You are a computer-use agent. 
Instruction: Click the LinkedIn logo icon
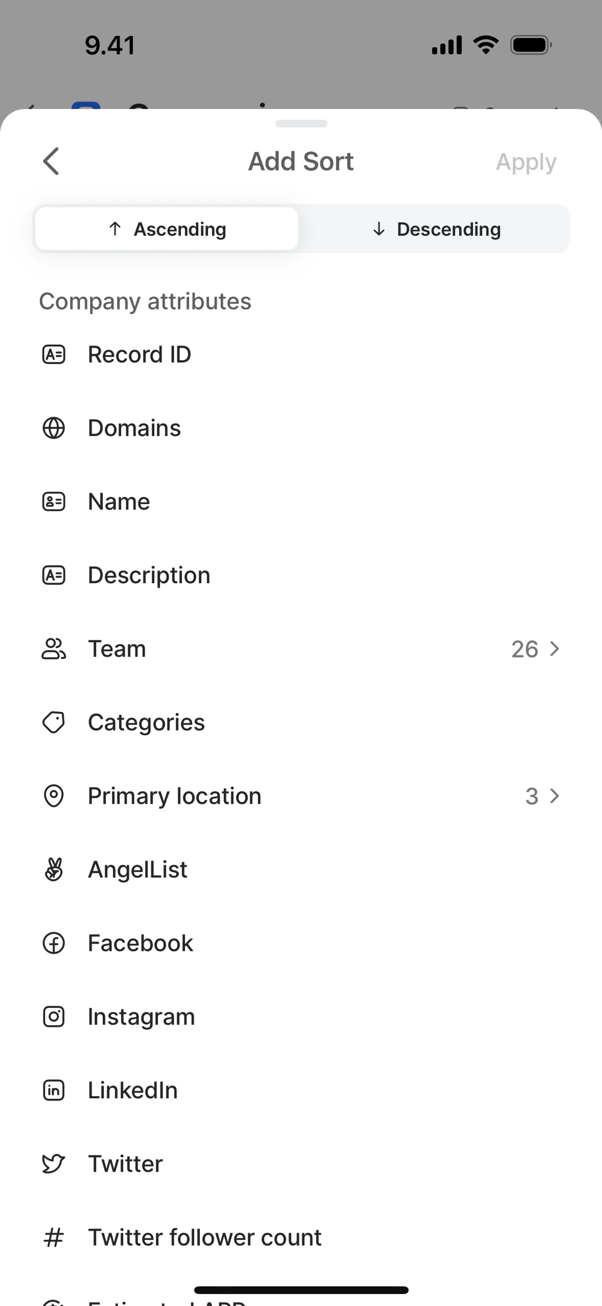(54, 1090)
